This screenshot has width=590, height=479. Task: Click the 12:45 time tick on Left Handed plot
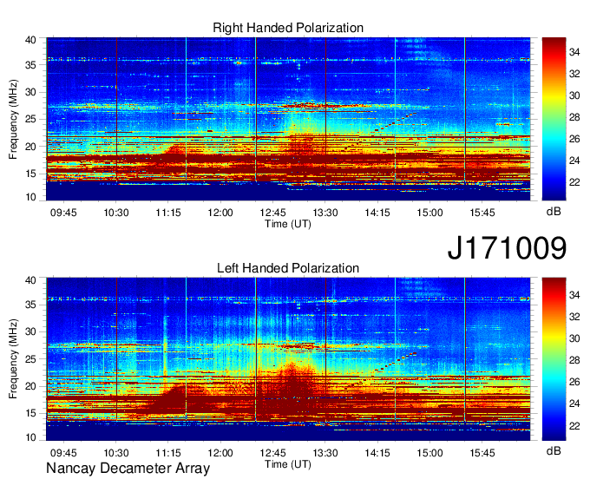point(272,453)
